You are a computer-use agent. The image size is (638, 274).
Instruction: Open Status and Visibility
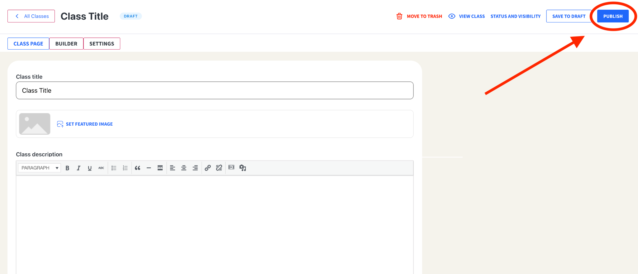pyautogui.click(x=516, y=16)
